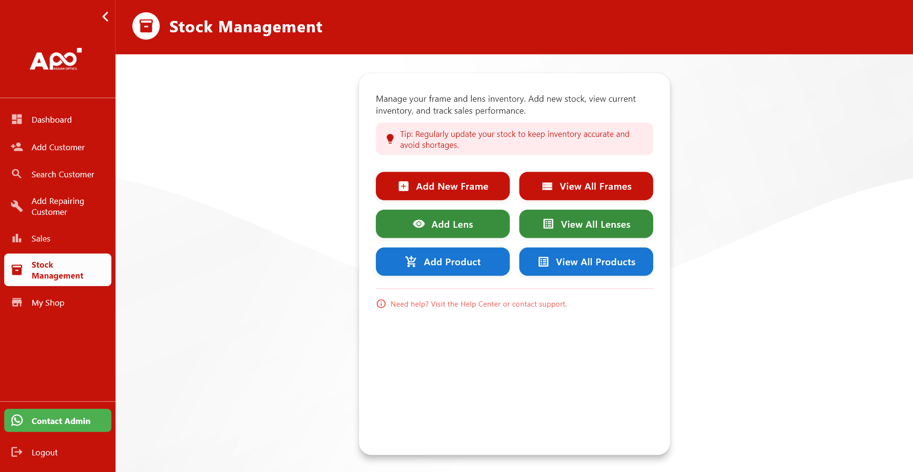Select the Add Customer person icon
This screenshot has height=472, width=913.
click(x=17, y=147)
